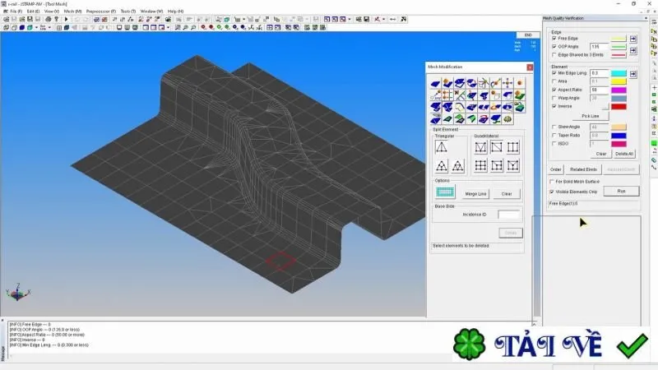Open dropdown arrow next to red axis icon
Image resolution: width=658 pixels, height=370 pixels.
[x=383, y=19]
